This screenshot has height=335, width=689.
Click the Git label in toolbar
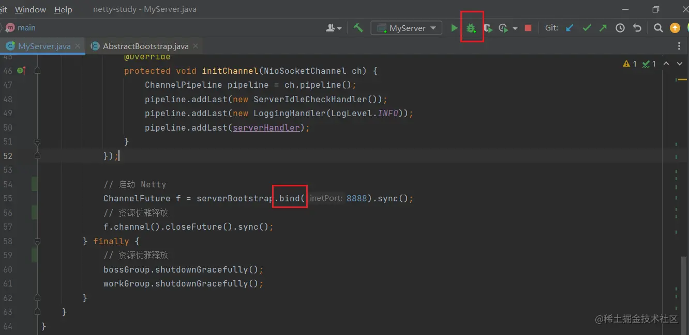551,28
